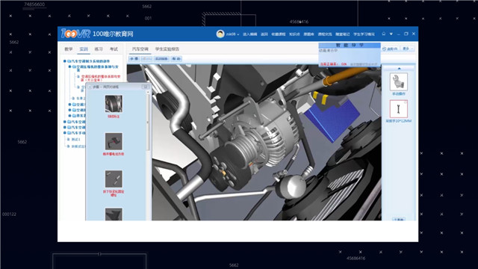Click the 步骤 toolbar button
This screenshot has height=269, width=478.
point(134,58)
